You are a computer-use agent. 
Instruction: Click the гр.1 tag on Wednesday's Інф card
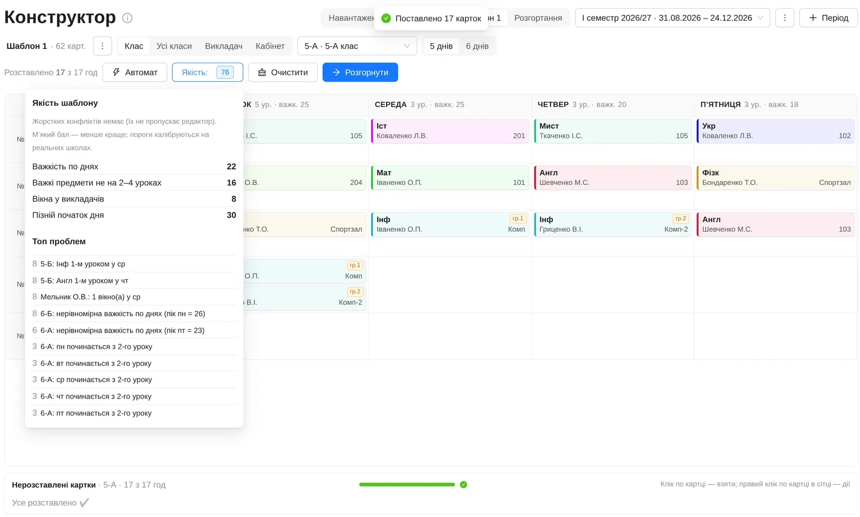click(x=518, y=219)
